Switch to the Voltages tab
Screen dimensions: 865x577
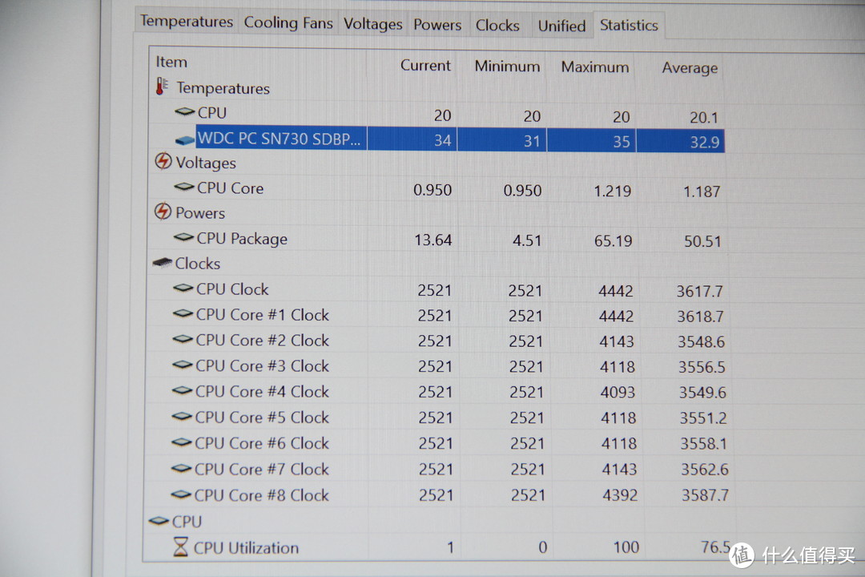click(373, 24)
